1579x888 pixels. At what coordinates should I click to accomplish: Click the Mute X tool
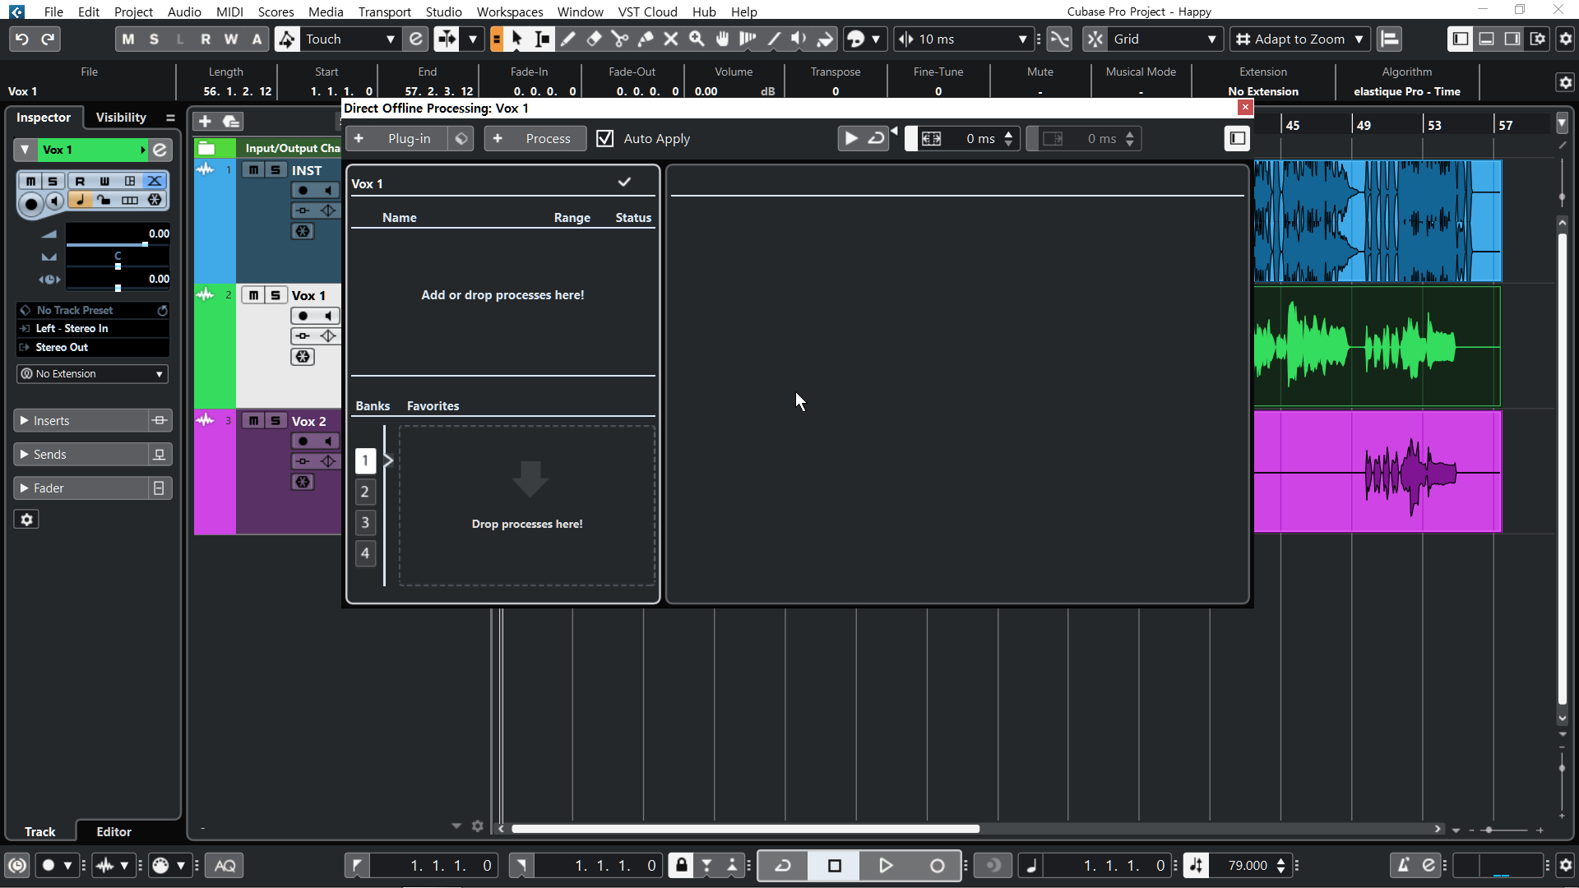coord(671,39)
